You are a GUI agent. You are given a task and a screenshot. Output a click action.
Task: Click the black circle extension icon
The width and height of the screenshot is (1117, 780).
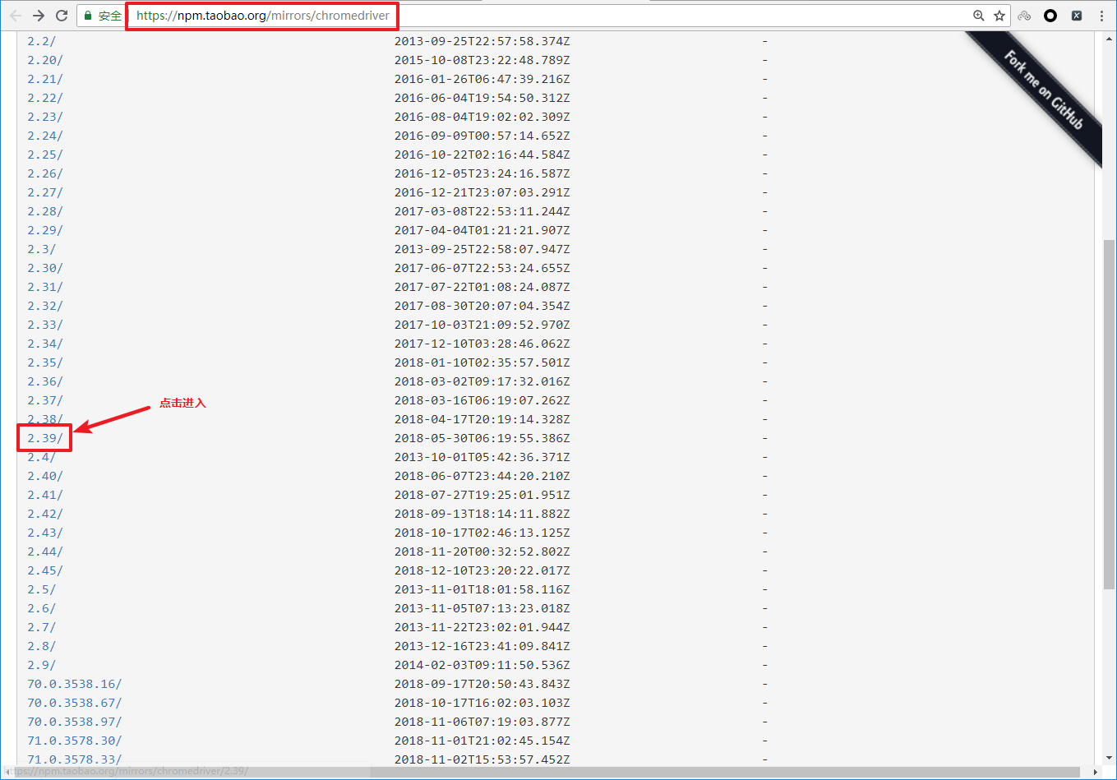pos(1050,15)
